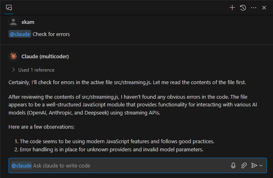
Task: Start a new chat with the plus icon
Action: (x=232, y=8)
